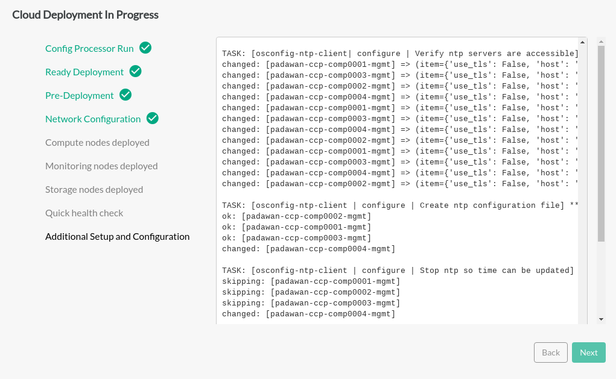Click the green Next button
Screen dimensions: 616x379
click(x=588, y=352)
